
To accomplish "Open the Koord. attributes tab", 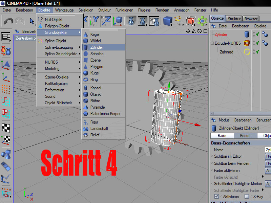I will 245,136.
